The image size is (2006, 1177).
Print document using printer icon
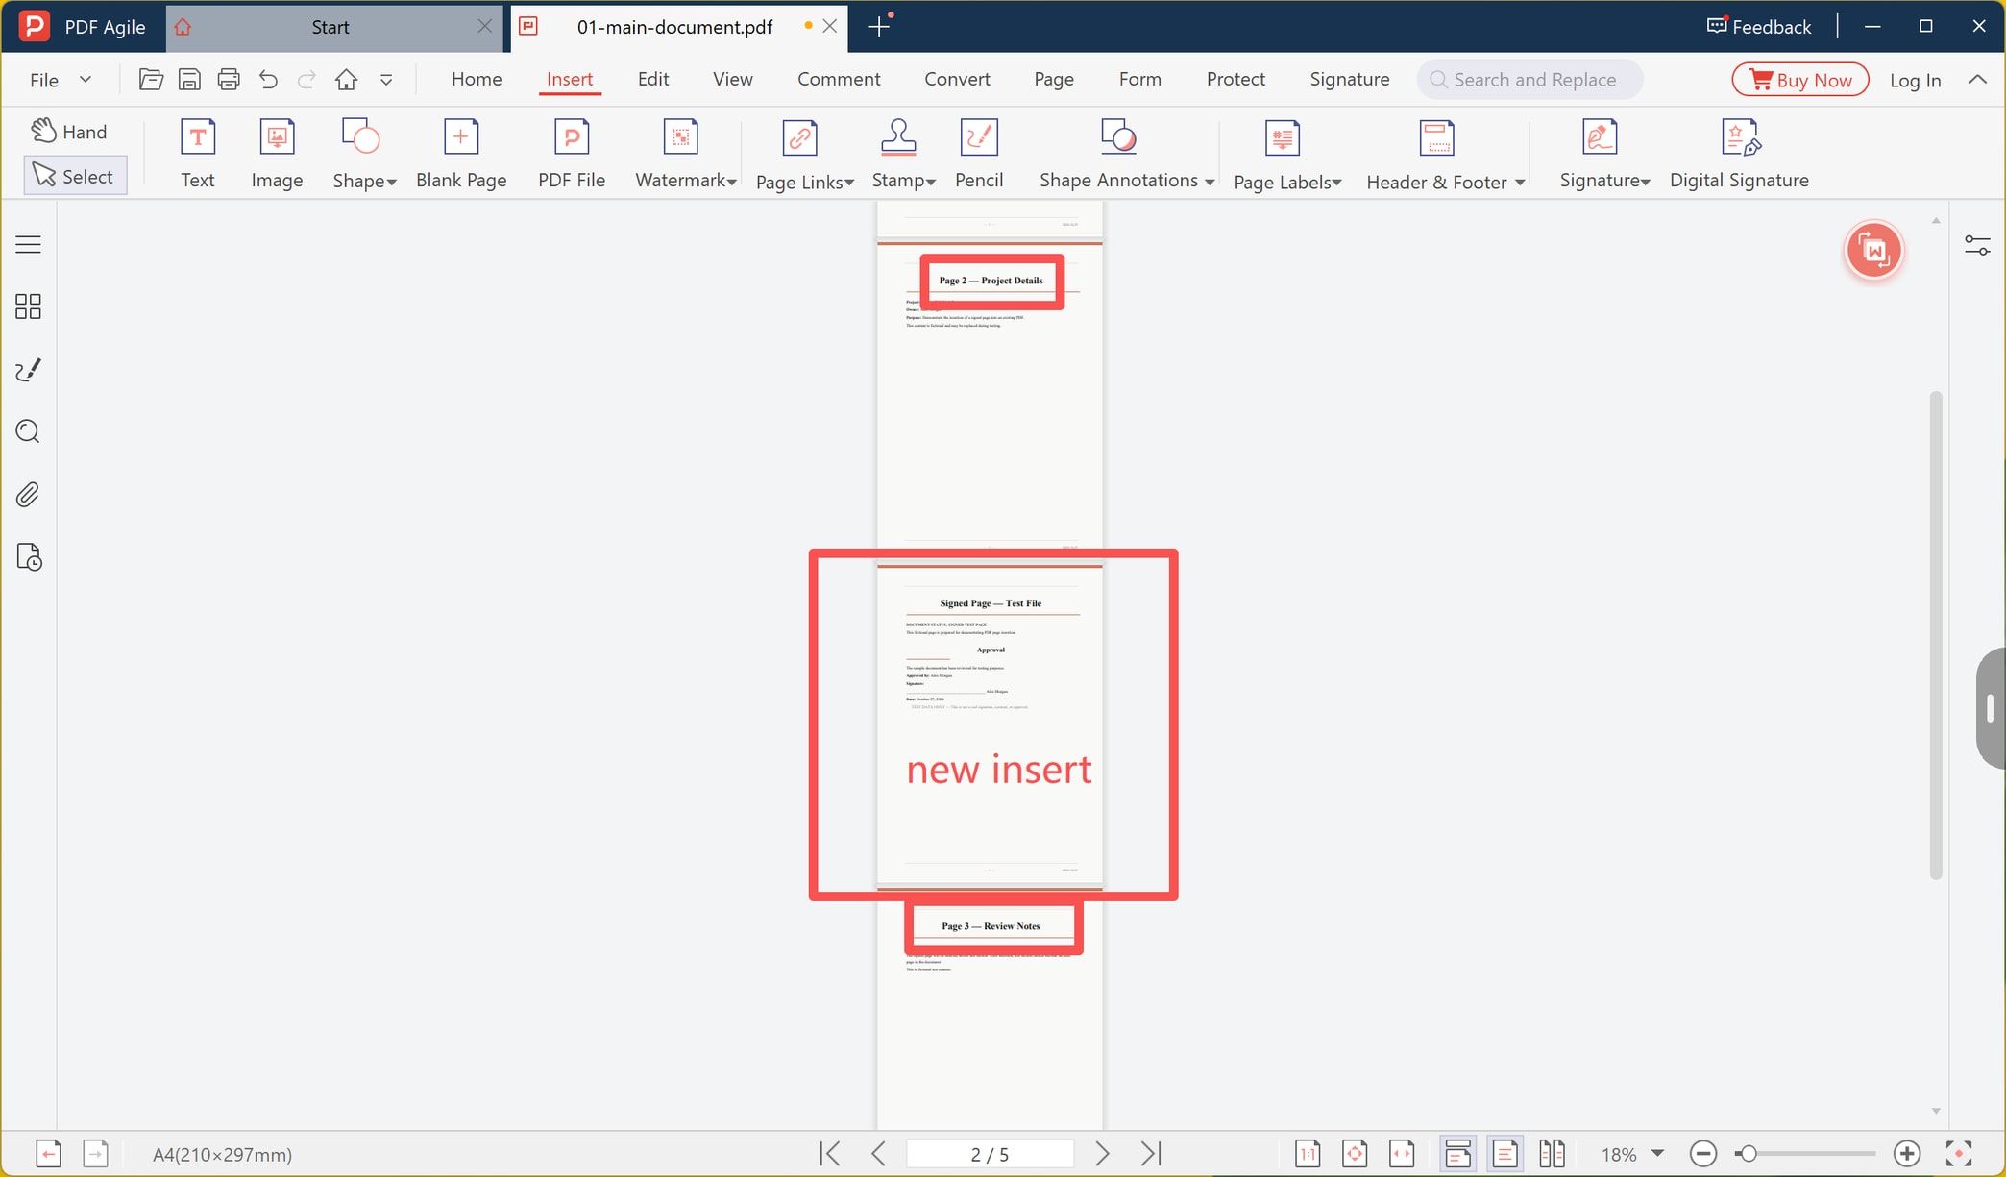click(x=229, y=80)
